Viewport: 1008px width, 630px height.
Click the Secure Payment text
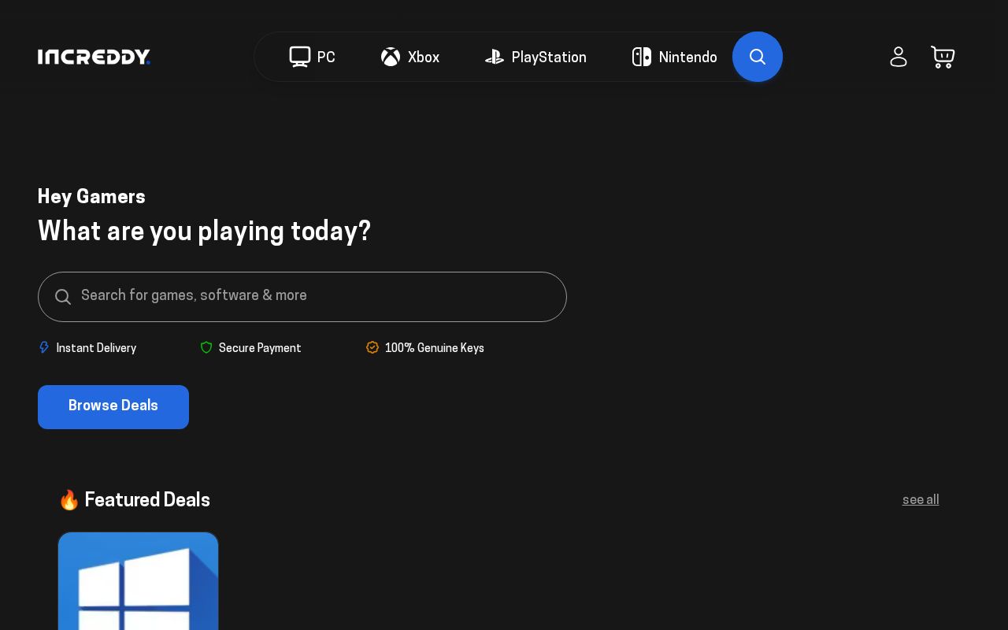click(260, 348)
